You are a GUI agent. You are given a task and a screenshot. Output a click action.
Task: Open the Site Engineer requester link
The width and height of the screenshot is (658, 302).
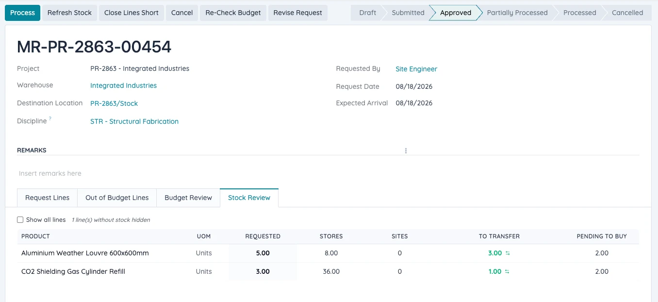tap(416, 69)
